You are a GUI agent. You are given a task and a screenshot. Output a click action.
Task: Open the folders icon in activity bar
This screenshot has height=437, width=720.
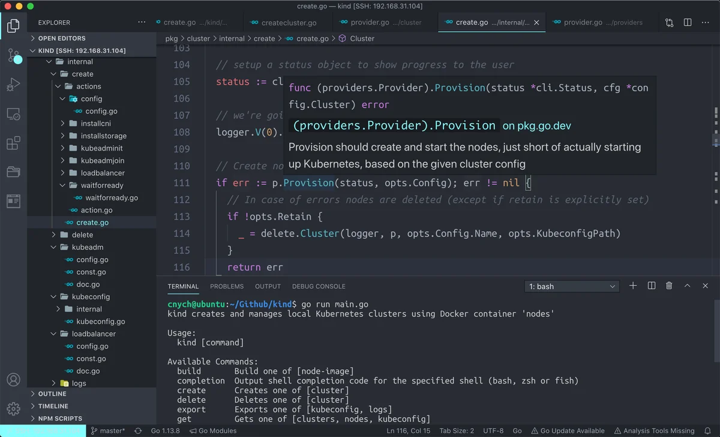tap(13, 172)
